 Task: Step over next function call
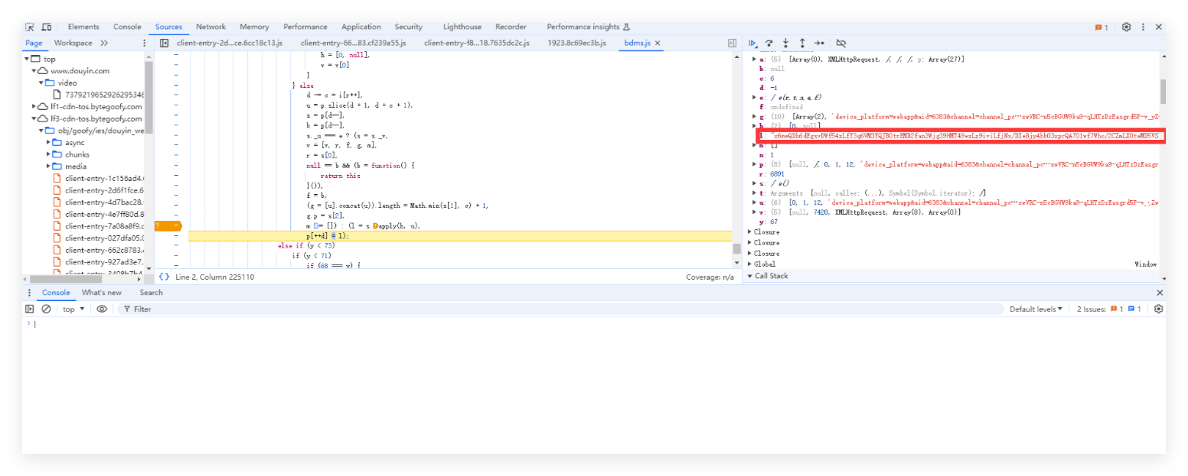point(769,44)
